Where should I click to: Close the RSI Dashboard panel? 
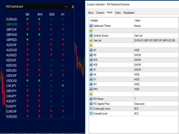point(73,7)
